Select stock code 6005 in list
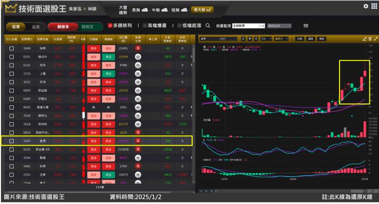Screen dimensions: 379x204 (x=27, y=91)
